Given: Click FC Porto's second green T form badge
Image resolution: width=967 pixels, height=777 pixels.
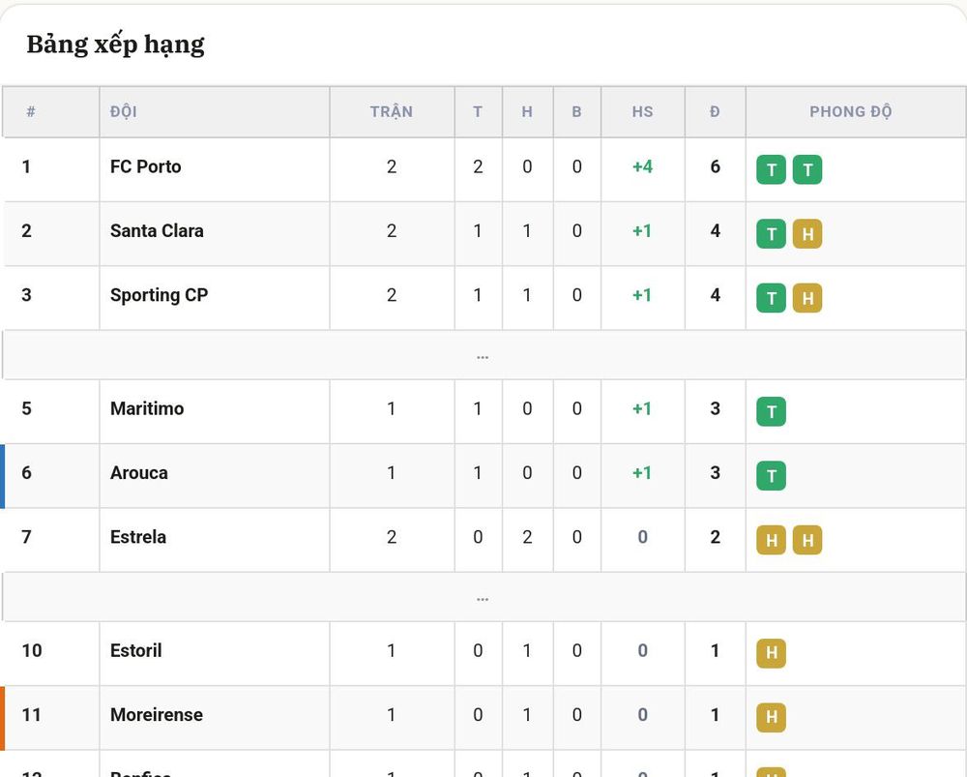Looking at the screenshot, I should point(807,169).
